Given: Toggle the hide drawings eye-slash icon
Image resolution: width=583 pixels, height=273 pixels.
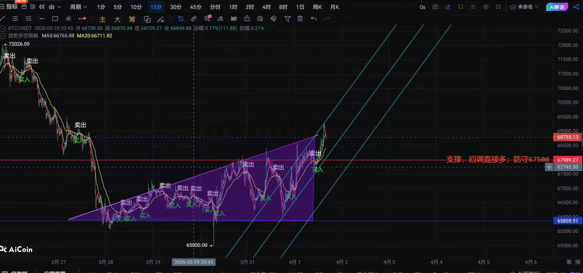Looking at the screenshot, I should (274, 19).
